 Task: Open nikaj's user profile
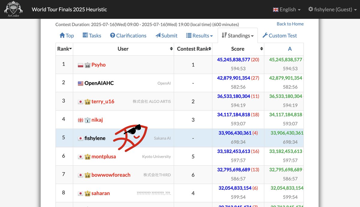point(97,120)
